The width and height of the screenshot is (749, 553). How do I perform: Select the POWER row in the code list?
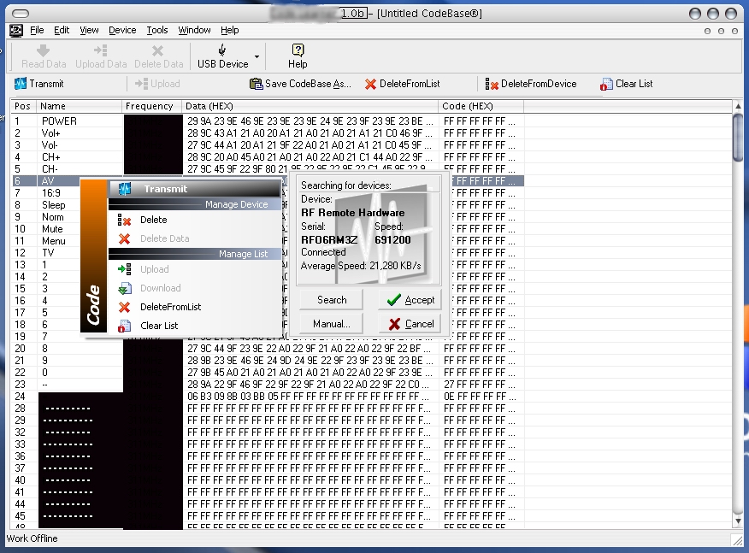[x=268, y=121]
